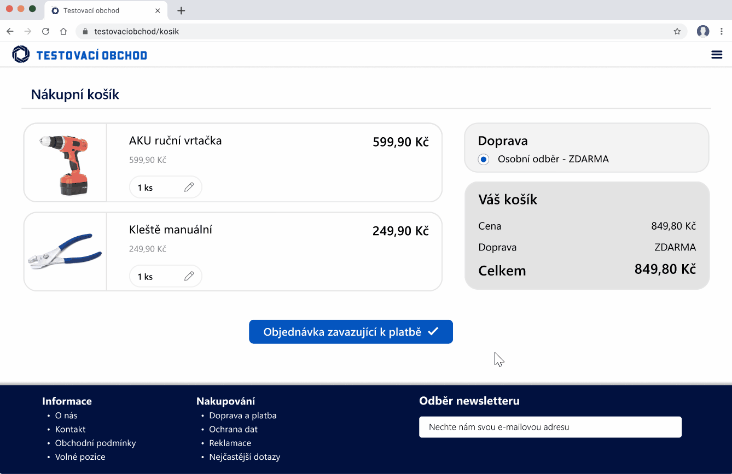Select Osobní odběr - ZDARMA shipping option
The image size is (732, 474).
click(x=483, y=159)
